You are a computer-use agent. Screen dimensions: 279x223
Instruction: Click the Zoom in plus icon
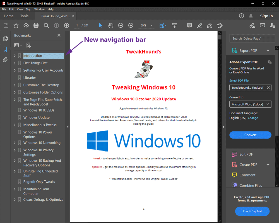[131, 25]
